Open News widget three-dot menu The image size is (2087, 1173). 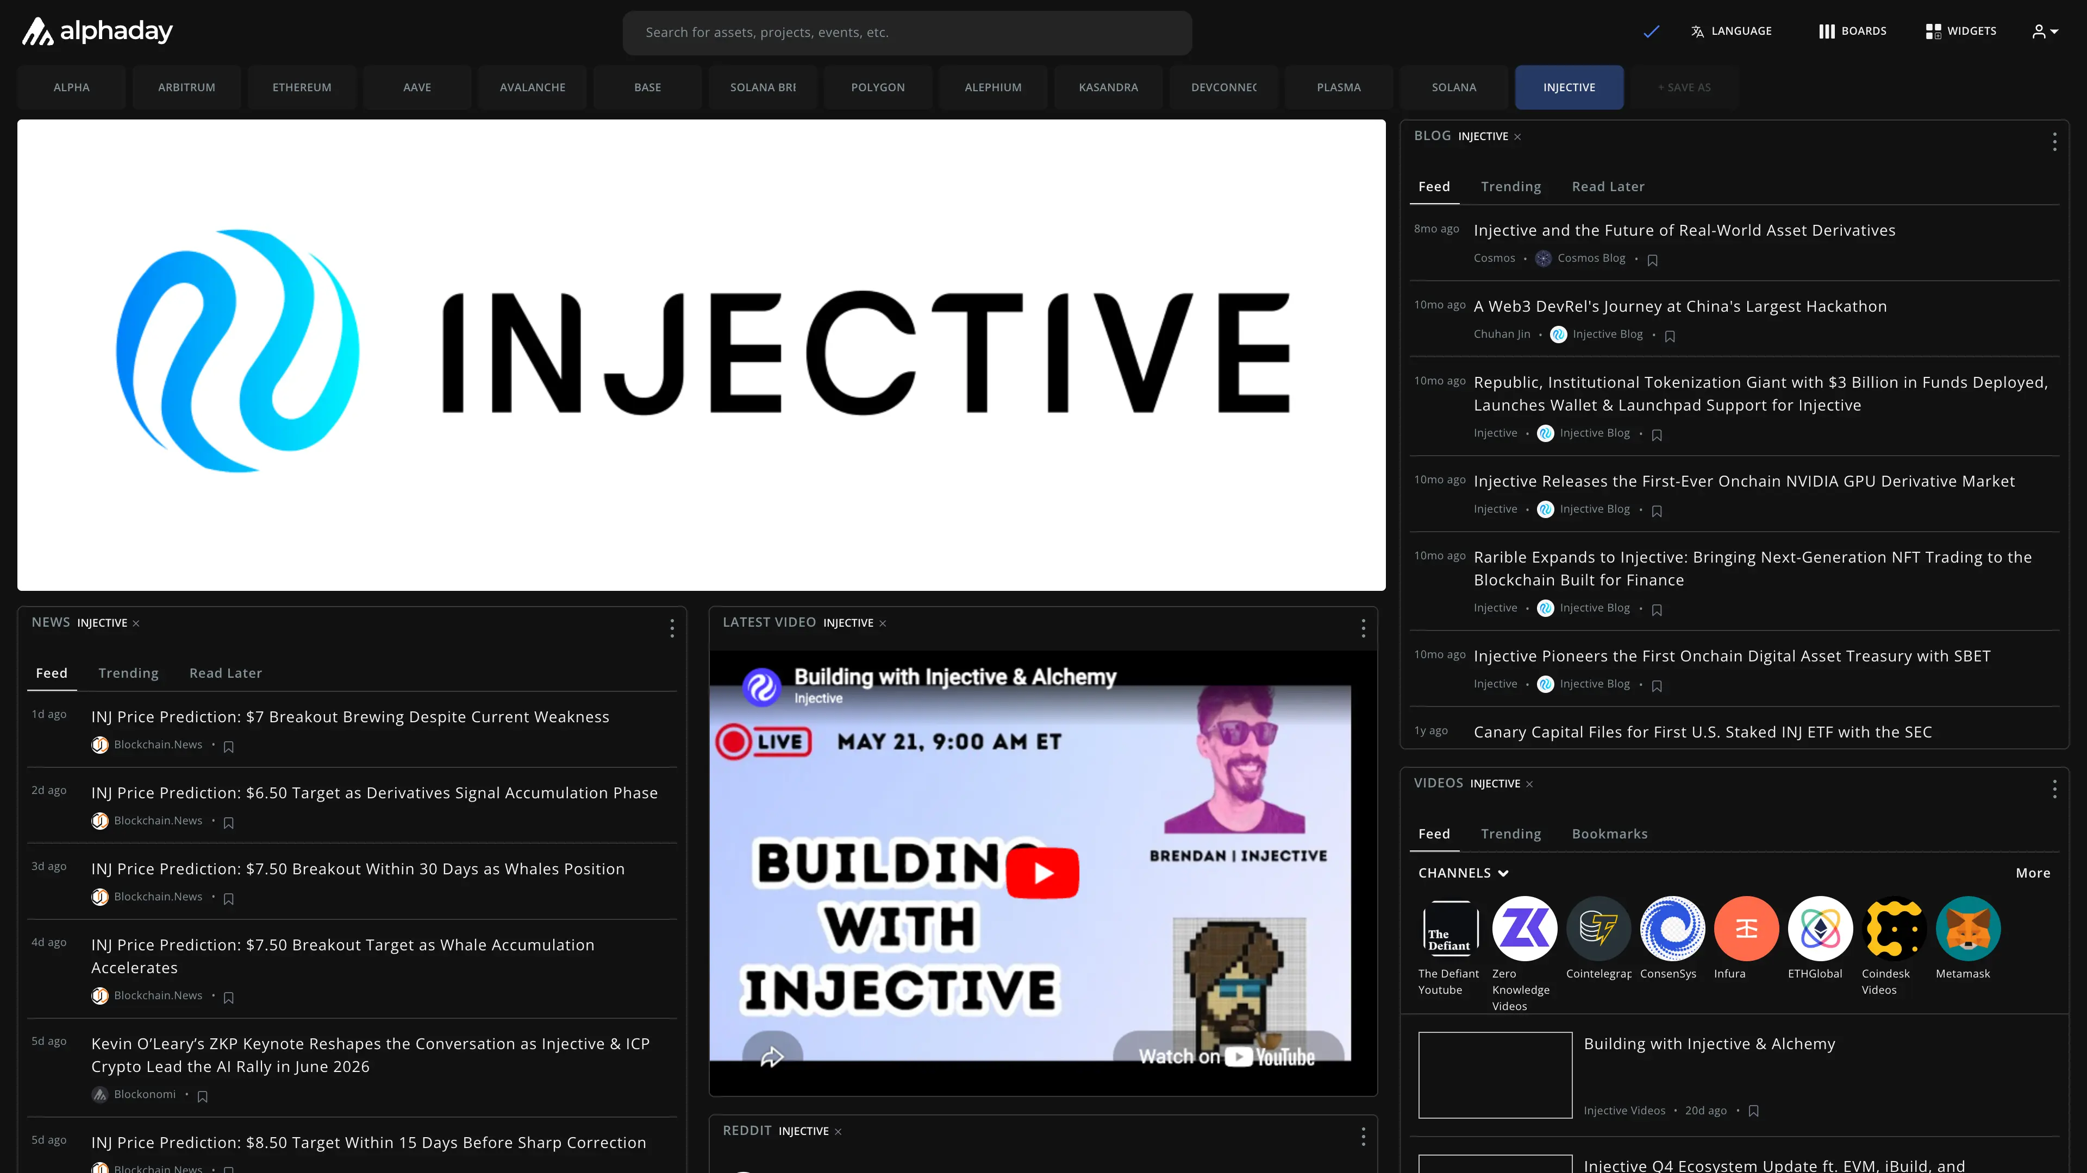click(x=672, y=628)
